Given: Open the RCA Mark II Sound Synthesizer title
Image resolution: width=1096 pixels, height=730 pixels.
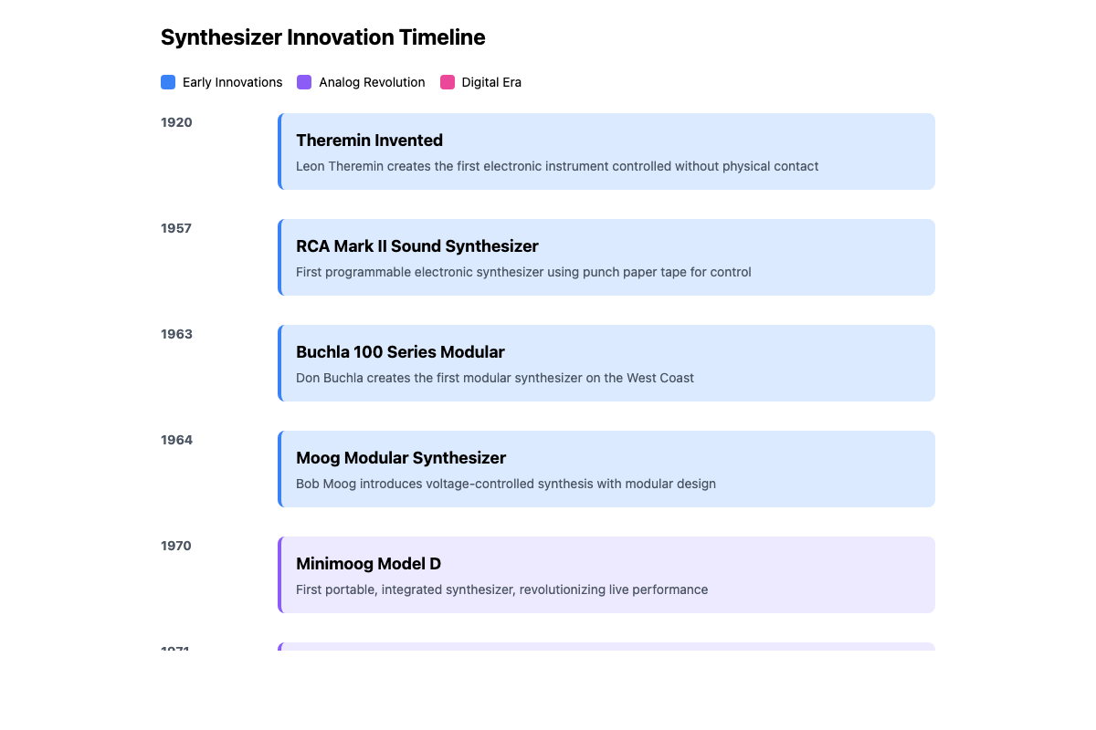Looking at the screenshot, I should (417, 246).
